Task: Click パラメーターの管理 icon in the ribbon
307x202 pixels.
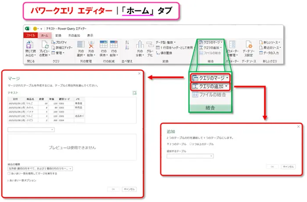Action: 232,44
